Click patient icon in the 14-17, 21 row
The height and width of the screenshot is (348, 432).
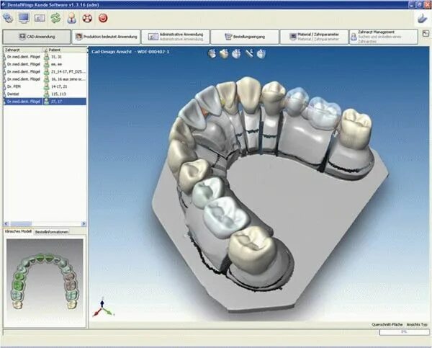(x=46, y=86)
